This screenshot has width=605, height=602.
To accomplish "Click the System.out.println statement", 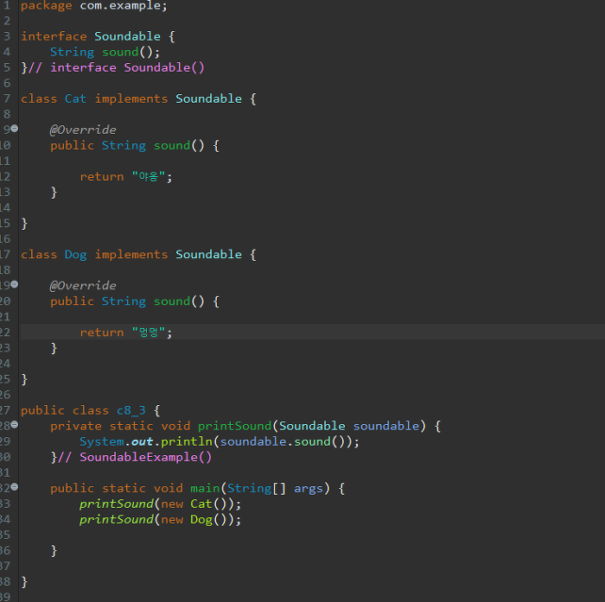I will click(220, 441).
